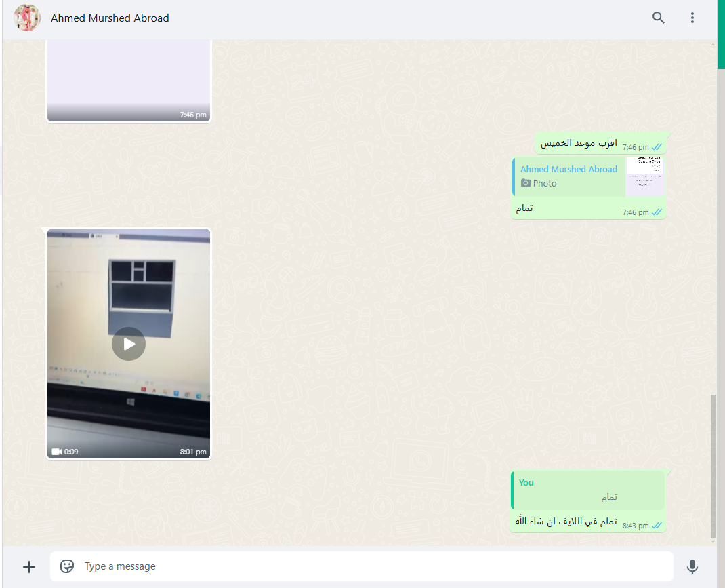Screen dimensions: 725x588
Task: Click the video camera icon beside 0:09
Action: [56, 452]
